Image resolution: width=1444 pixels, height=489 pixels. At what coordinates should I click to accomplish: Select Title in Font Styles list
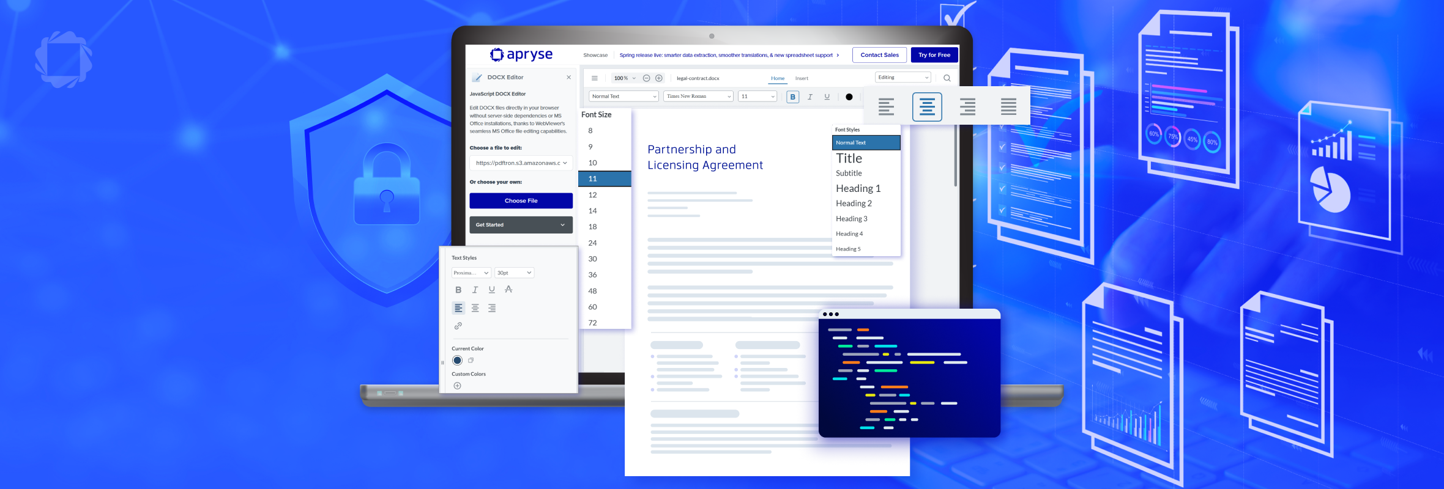tap(849, 158)
